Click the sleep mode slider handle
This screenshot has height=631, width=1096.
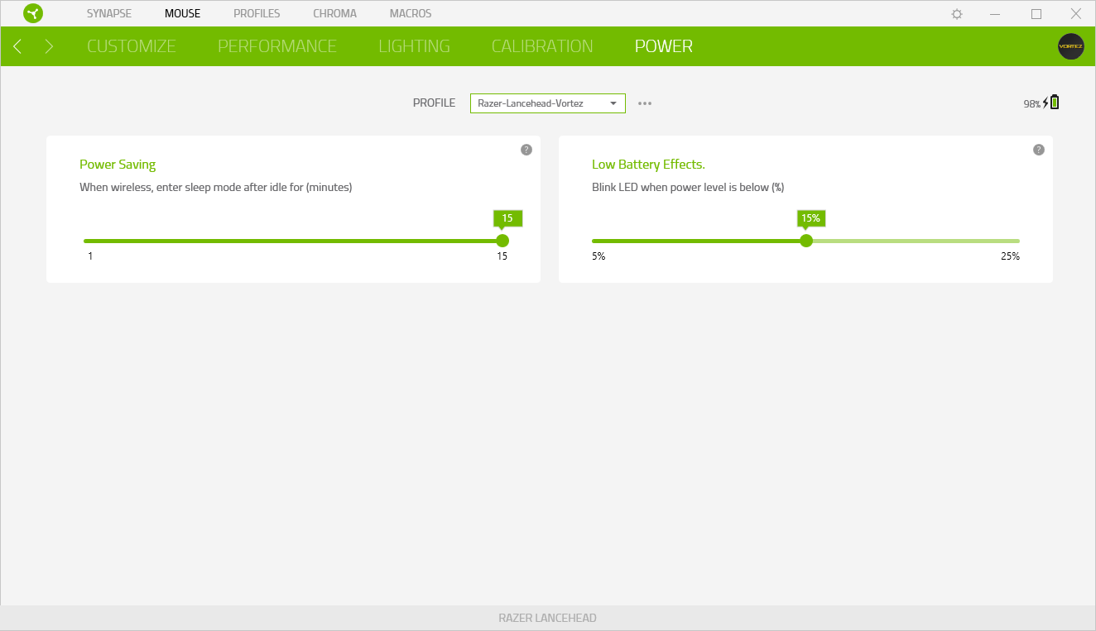(502, 241)
